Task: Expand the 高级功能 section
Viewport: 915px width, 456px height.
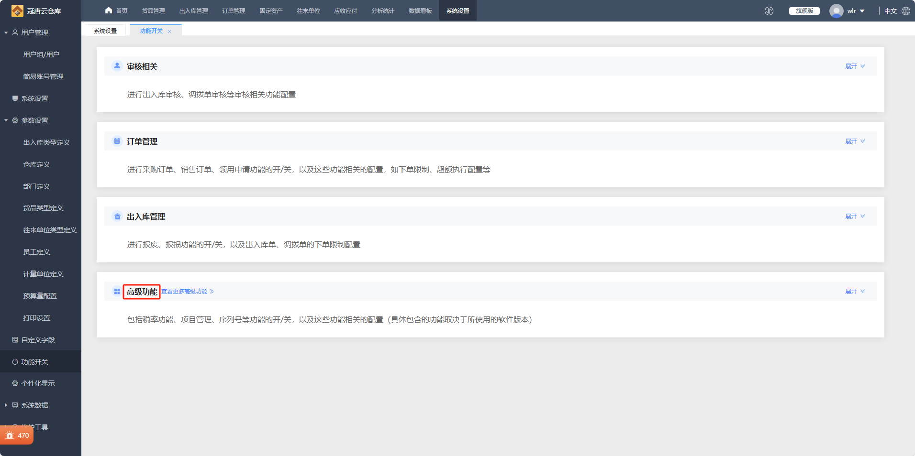Action: 855,292
